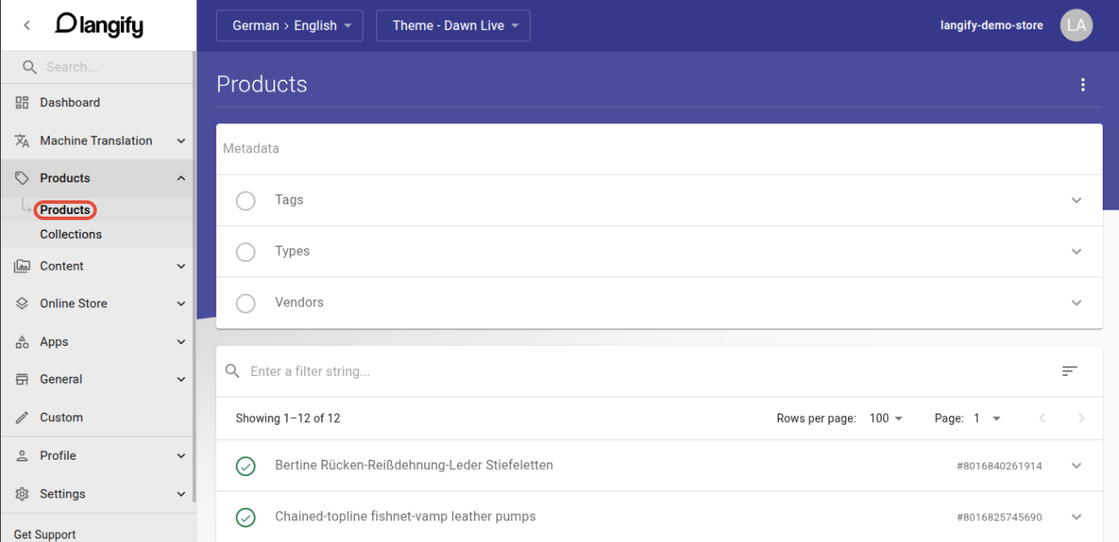Expand the Vendors row chevron
The image size is (1119, 542).
click(x=1076, y=302)
